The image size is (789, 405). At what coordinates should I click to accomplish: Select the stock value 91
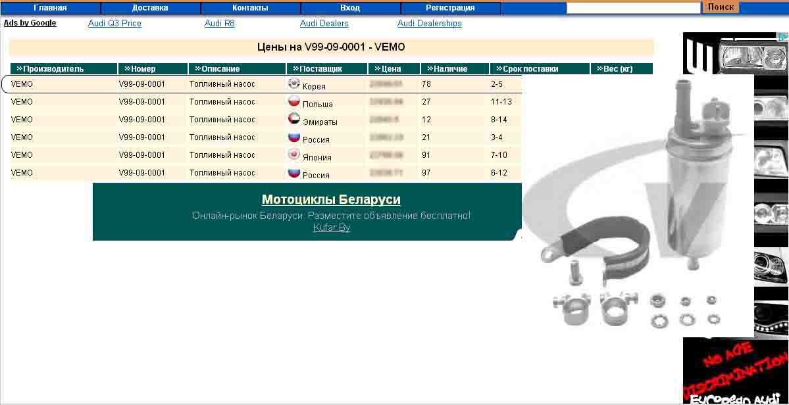426,155
